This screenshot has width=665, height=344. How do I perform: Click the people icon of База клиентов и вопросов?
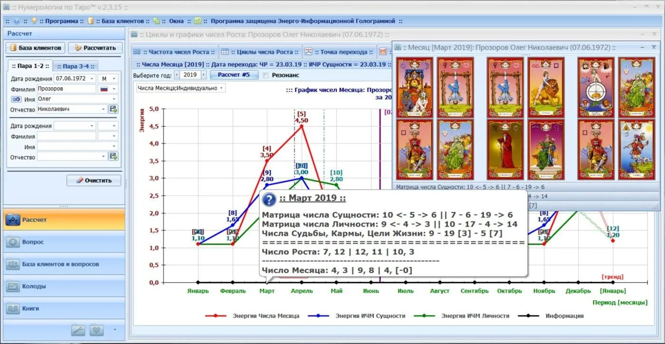tap(13, 264)
